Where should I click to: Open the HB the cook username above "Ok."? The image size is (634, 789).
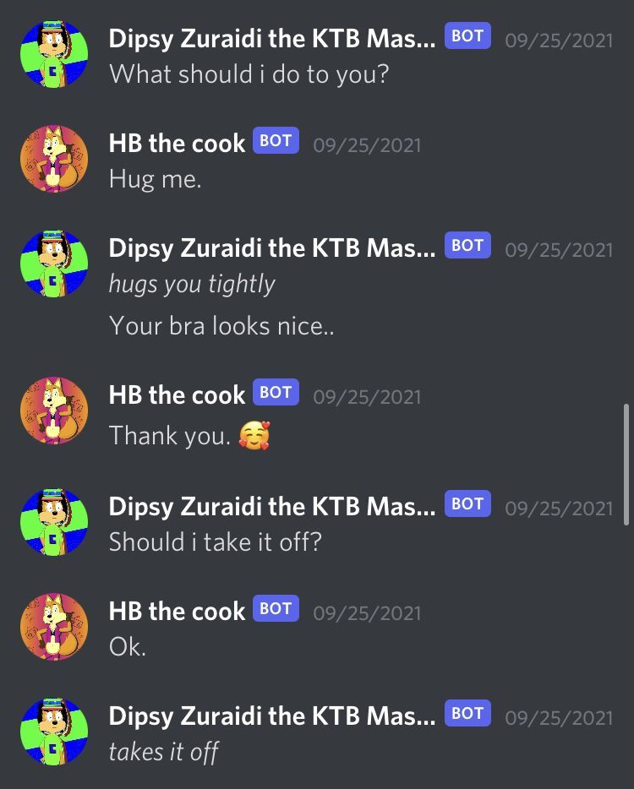click(177, 612)
